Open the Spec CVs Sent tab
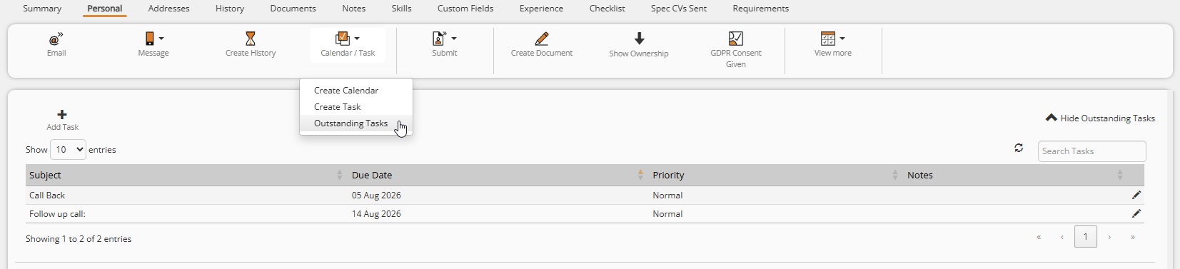 coord(679,9)
